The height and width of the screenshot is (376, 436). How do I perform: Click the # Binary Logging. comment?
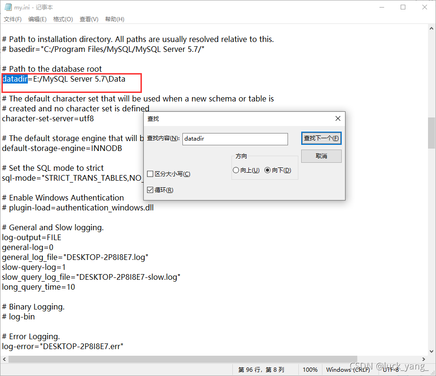click(x=33, y=307)
